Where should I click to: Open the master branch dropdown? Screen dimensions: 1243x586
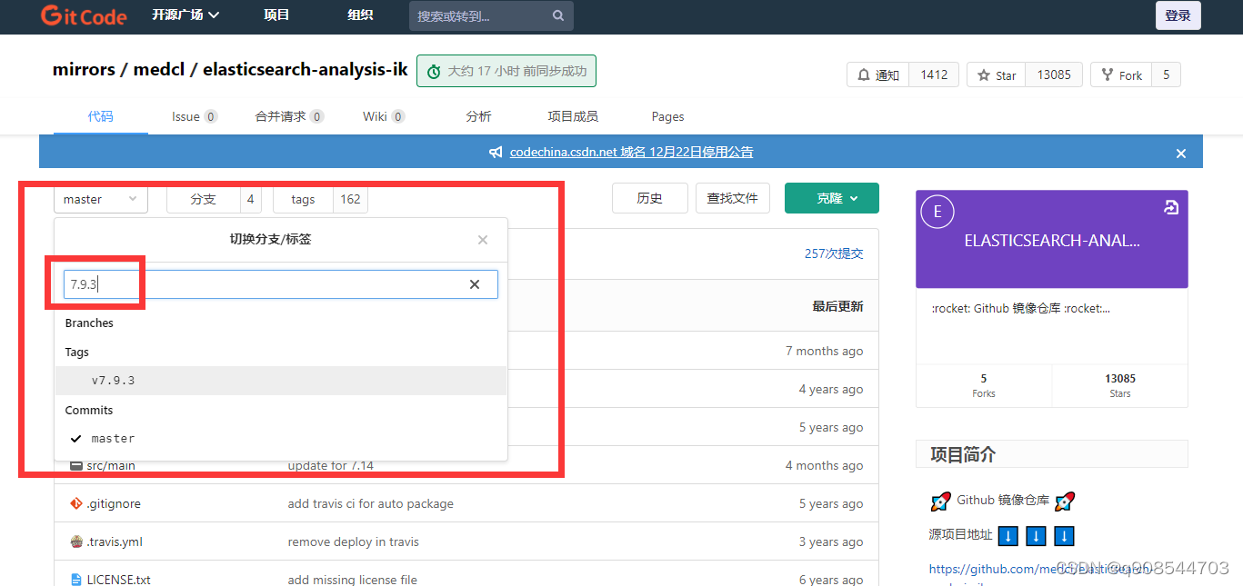click(x=101, y=199)
